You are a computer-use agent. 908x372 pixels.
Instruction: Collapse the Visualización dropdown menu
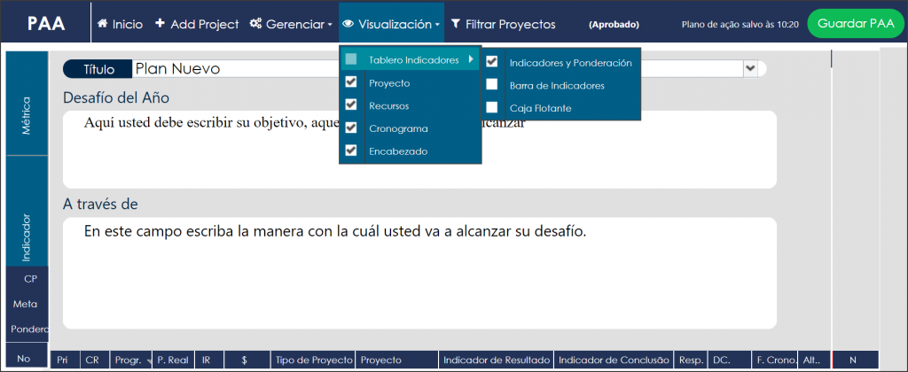click(391, 24)
